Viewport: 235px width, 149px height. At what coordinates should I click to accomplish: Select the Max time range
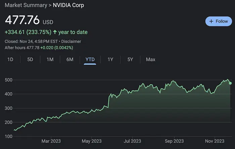(151, 60)
